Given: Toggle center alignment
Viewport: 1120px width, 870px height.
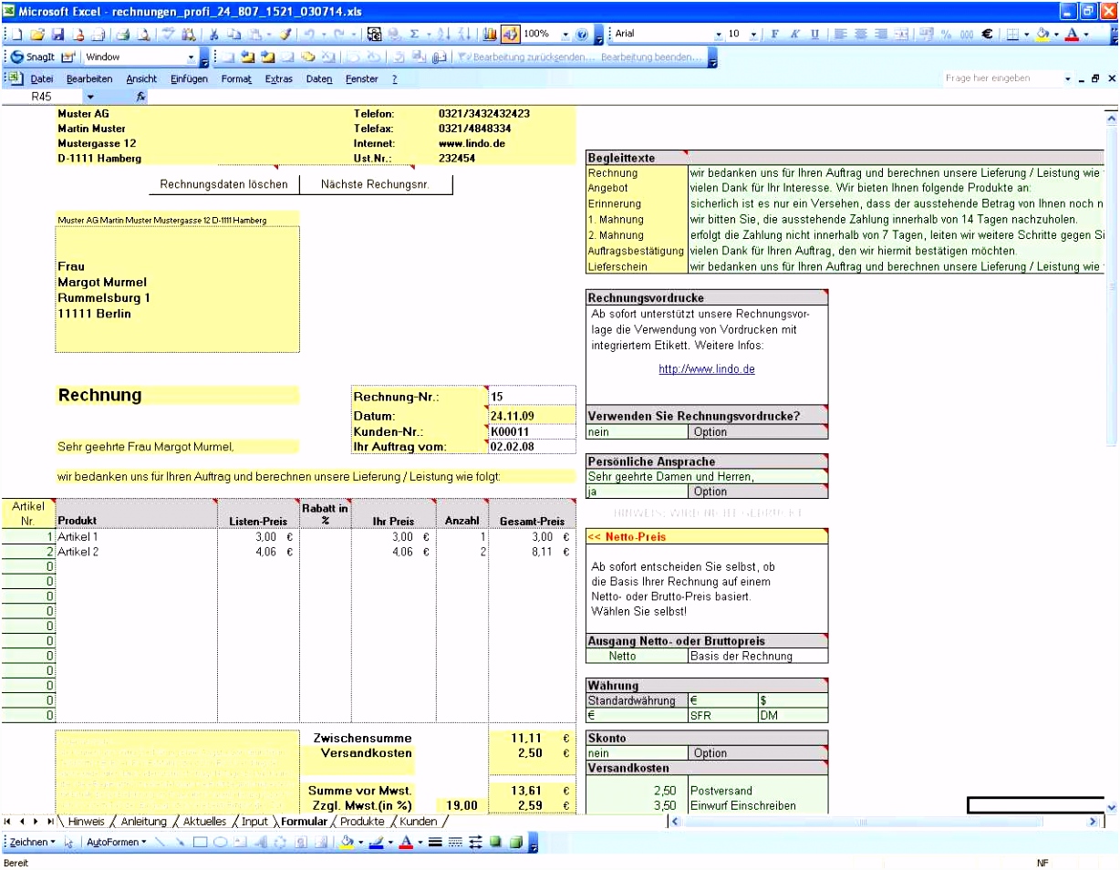Looking at the screenshot, I should point(860,35).
